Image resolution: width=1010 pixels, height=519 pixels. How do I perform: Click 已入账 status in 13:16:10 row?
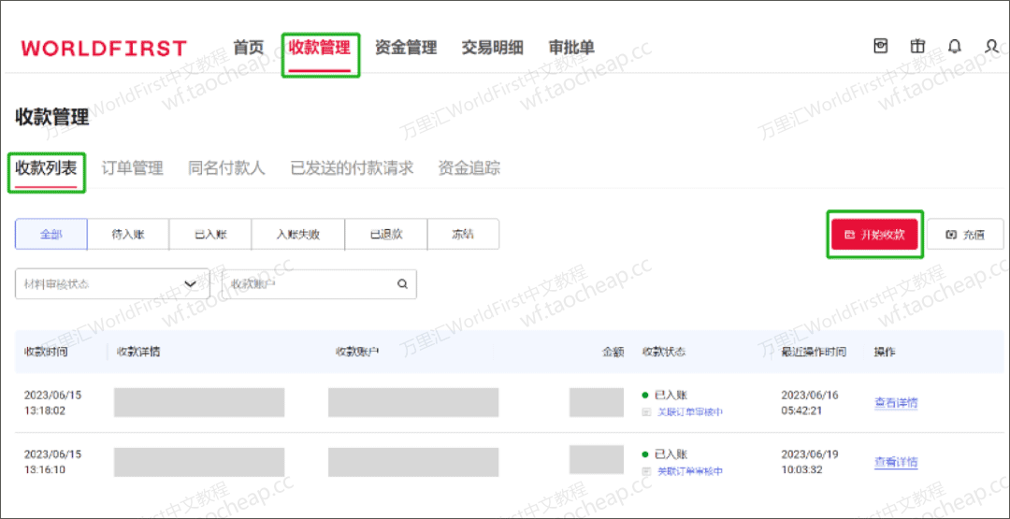(x=671, y=454)
